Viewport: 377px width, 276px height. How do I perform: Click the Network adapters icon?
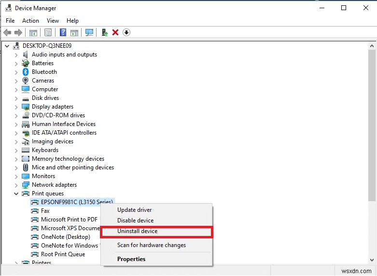pos(26,185)
